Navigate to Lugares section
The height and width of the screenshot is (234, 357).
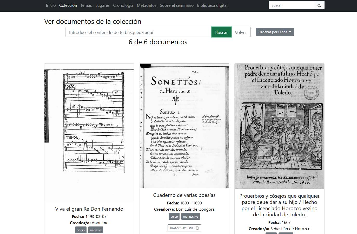[102, 5]
